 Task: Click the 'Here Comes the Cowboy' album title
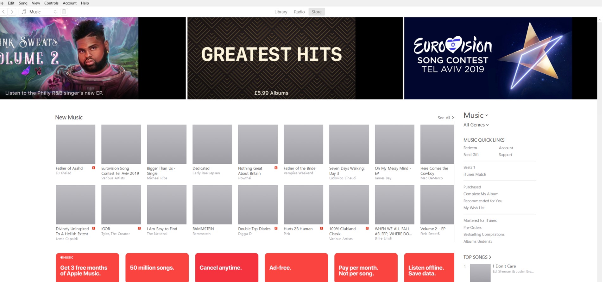[x=434, y=171]
